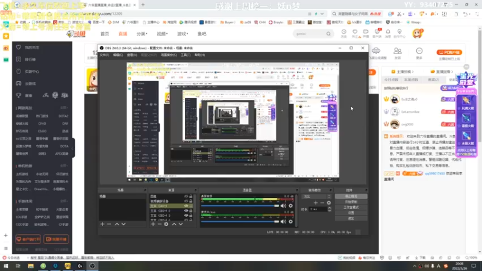Open notifications bell icon in Douyu header
Screen dimensions: 482x271
[x=388, y=32]
